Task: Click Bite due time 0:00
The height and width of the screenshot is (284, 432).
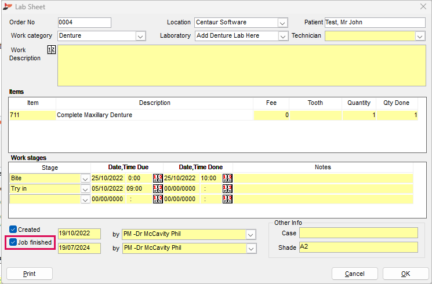Action: (139, 178)
